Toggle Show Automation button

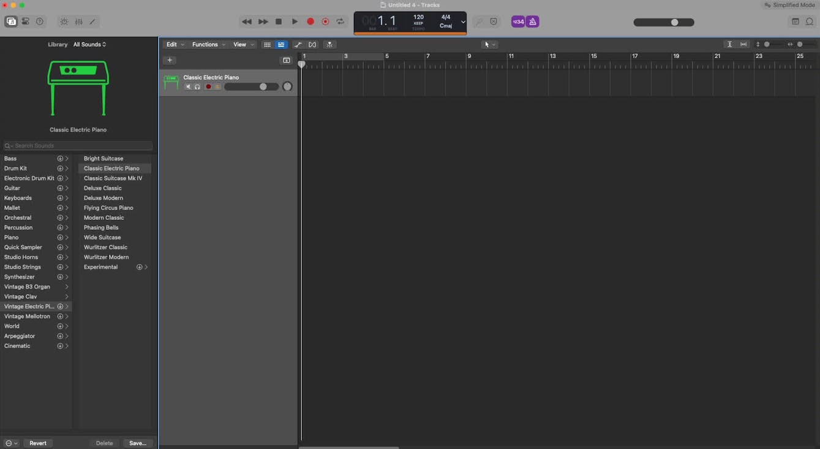coord(298,45)
